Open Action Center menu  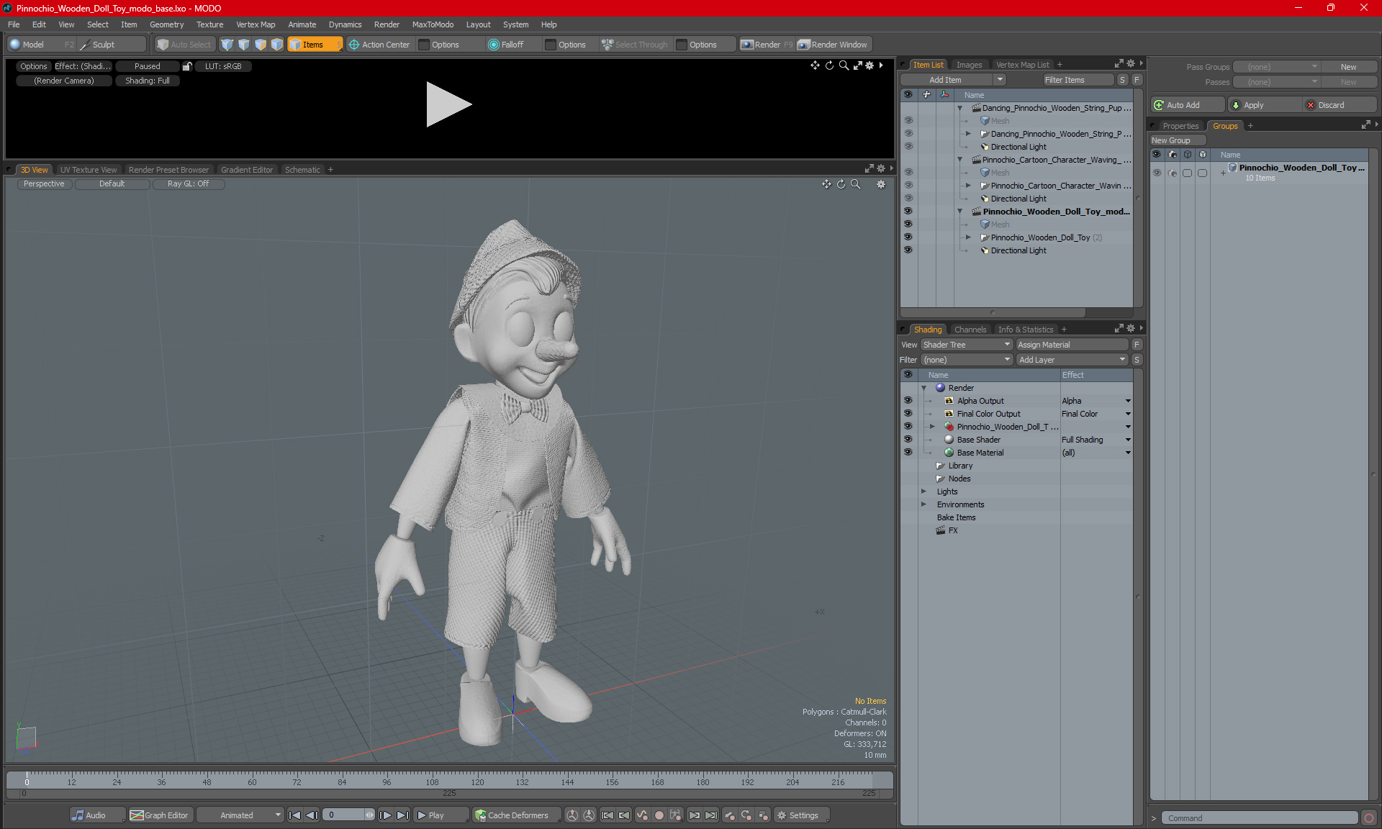(379, 45)
